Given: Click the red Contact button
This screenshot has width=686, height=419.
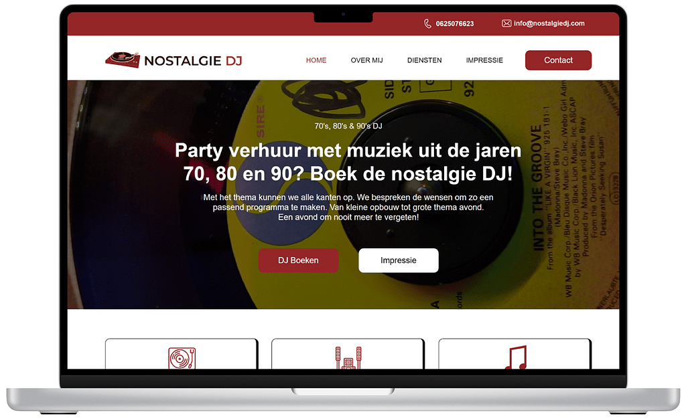Looking at the screenshot, I should [x=558, y=60].
